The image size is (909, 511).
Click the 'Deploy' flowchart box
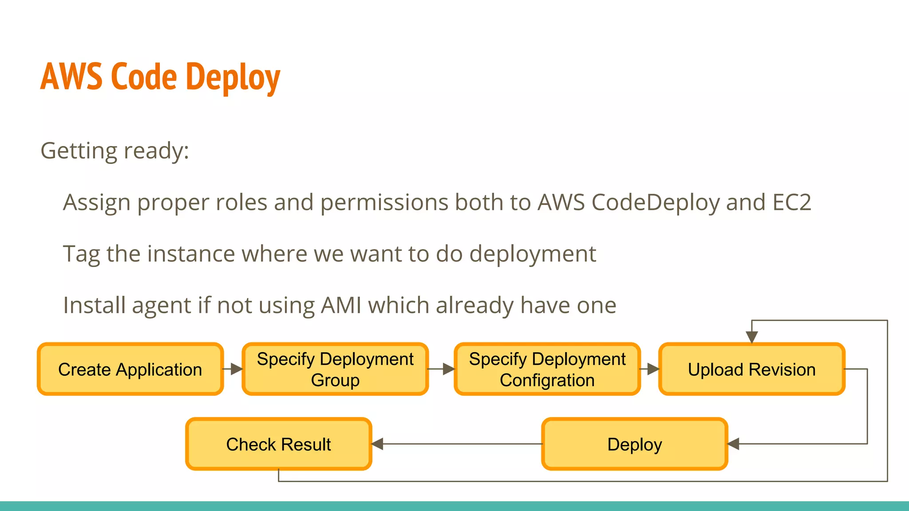[x=635, y=444]
